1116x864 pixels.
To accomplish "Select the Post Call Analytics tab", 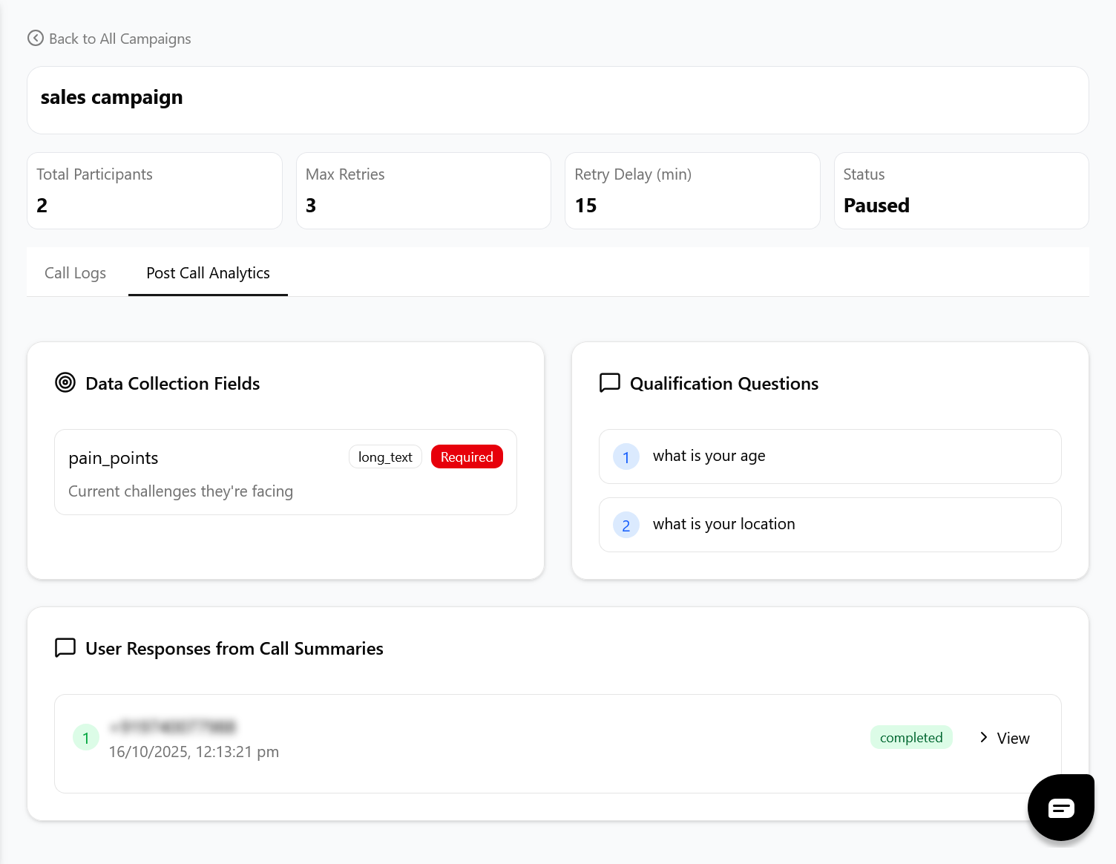I will tap(208, 273).
